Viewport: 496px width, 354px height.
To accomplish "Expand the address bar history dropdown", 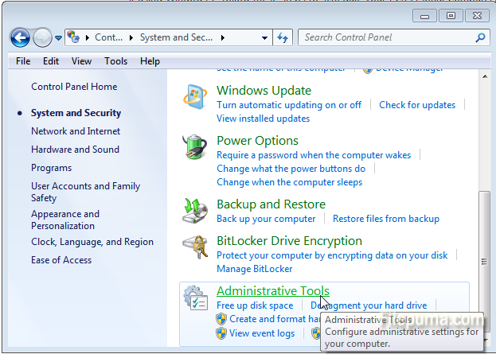I will [x=264, y=37].
